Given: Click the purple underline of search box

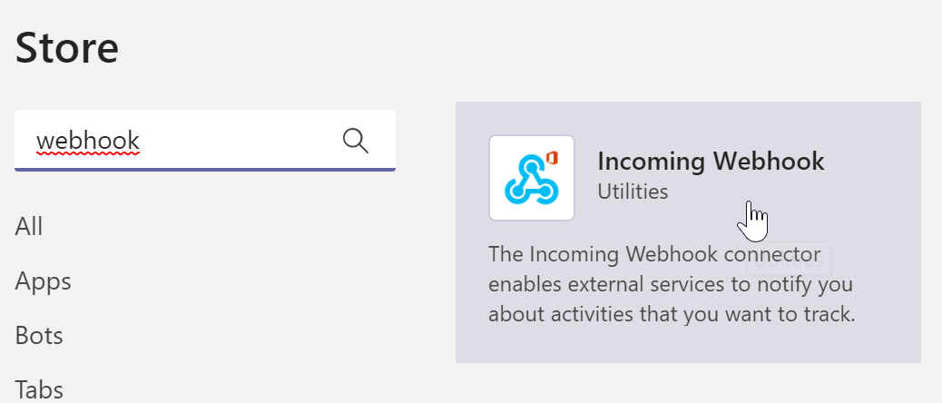Looking at the screenshot, I should [x=205, y=170].
